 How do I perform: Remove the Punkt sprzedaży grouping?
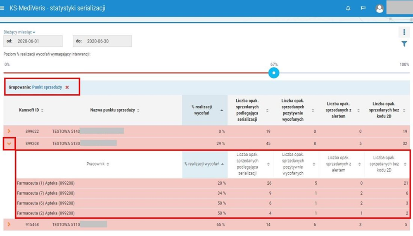(67, 88)
